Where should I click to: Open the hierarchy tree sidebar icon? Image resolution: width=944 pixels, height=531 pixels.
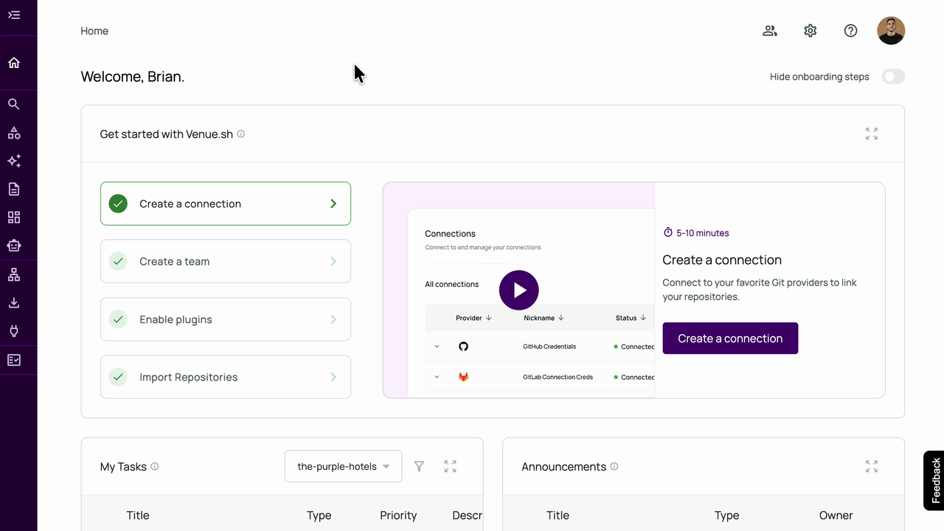point(14,275)
